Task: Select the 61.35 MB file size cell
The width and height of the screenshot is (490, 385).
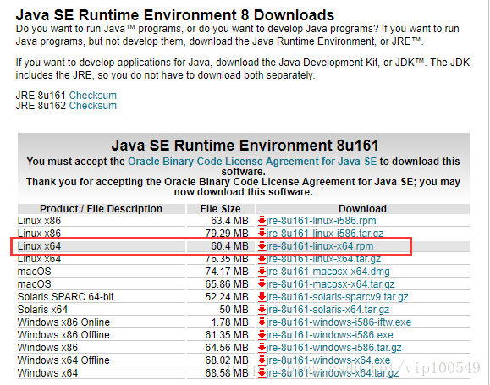Action: (x=221, y=335)
